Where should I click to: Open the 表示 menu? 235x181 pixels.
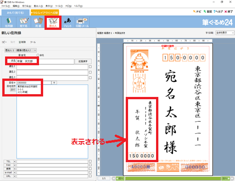tap(49, 6)
